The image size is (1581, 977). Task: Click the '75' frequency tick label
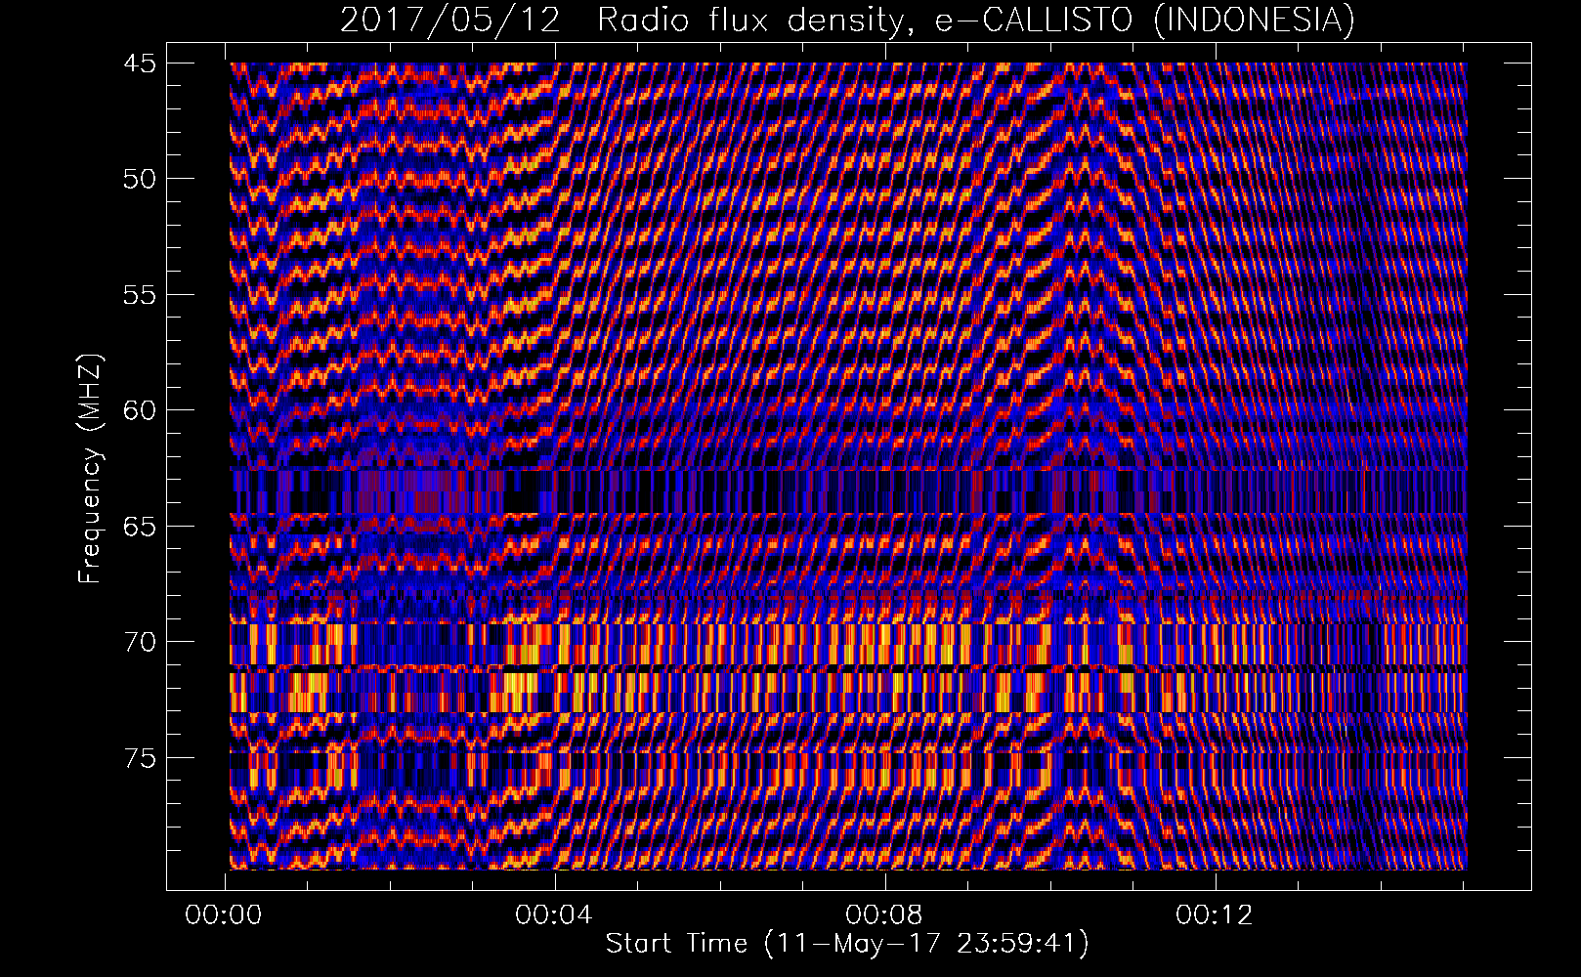tap(139, 758)
